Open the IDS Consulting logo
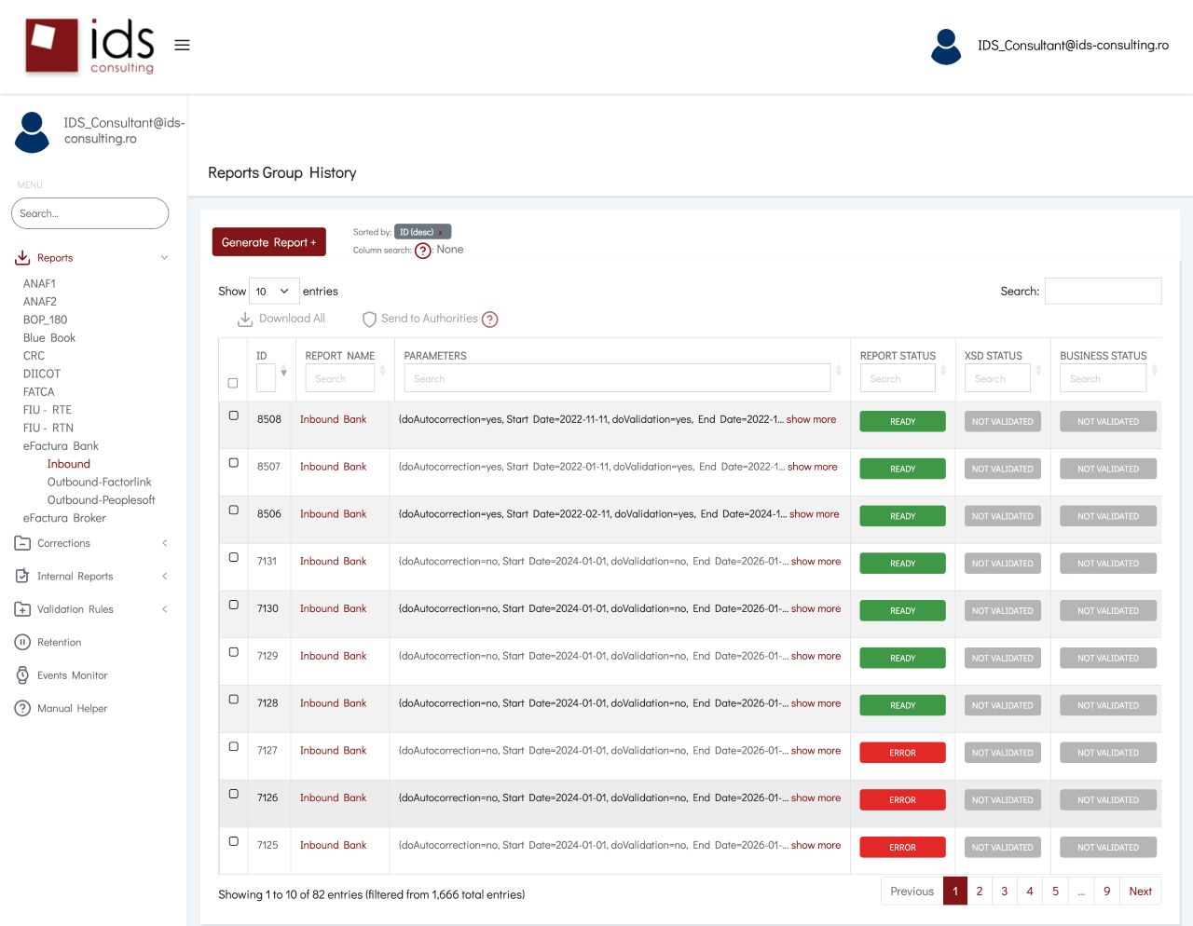1193x926 pixels. click(x=89, y=46)
